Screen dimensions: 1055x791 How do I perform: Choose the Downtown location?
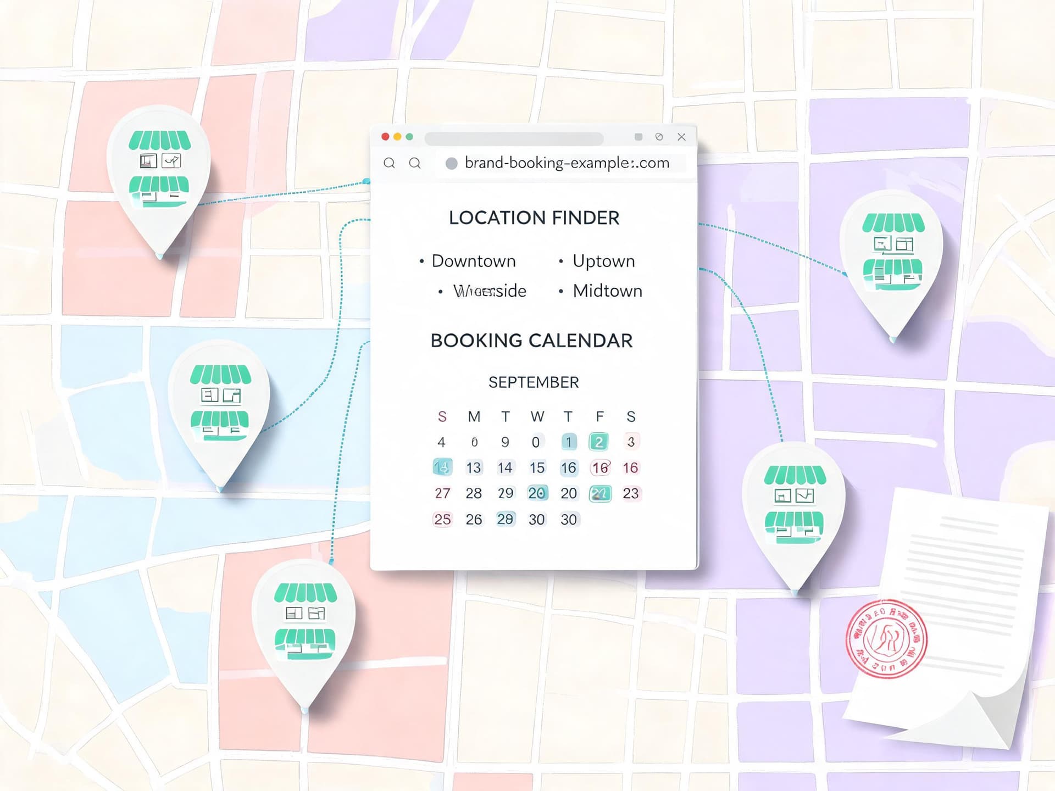(474, 261)
